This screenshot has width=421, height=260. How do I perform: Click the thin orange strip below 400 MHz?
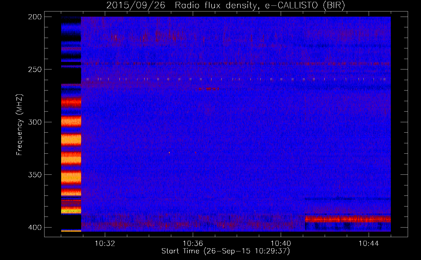[x=71, y=231]
